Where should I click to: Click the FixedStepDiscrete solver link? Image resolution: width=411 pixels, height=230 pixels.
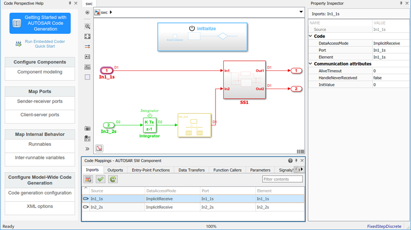(384, 226)
